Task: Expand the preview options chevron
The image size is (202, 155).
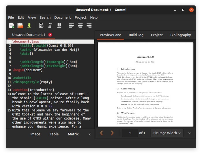Action: pyautogui.click(x=190, y=133)
